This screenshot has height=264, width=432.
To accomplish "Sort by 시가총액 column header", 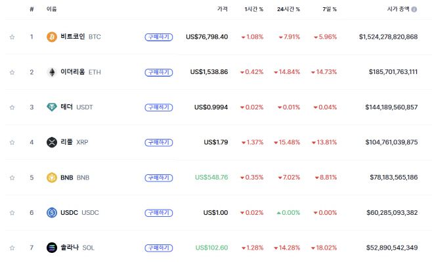I will pos(398,10).
